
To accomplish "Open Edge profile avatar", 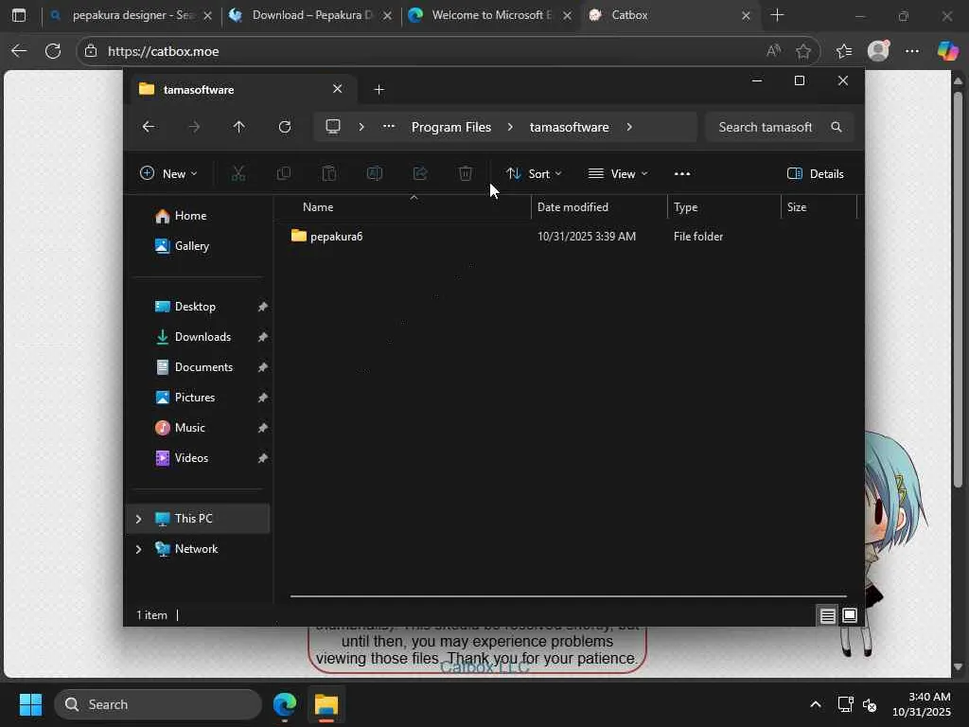I will coord(878,51).
